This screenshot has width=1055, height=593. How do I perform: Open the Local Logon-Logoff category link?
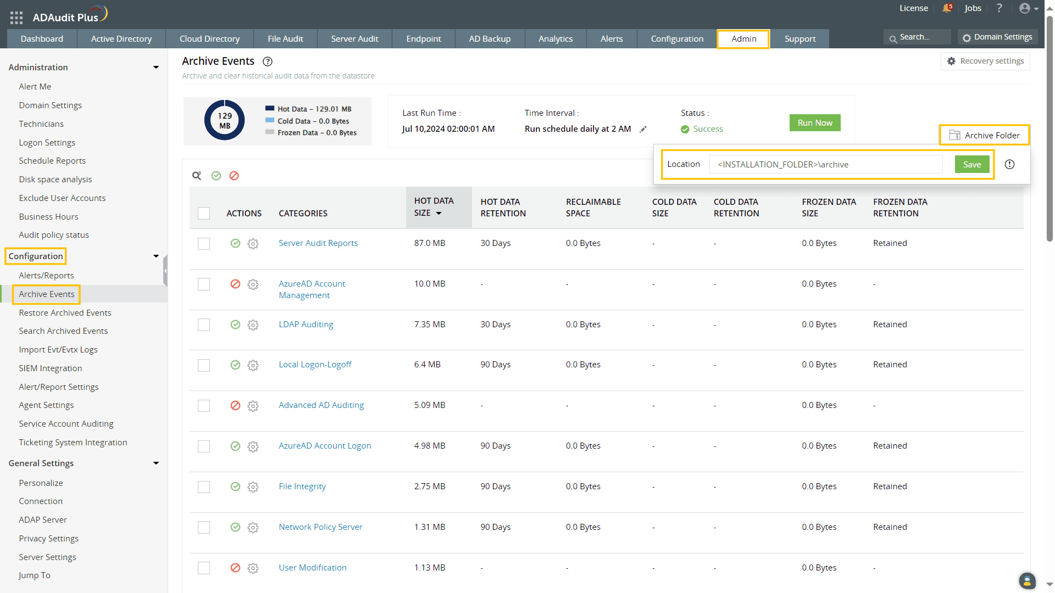tap(315, 365)
